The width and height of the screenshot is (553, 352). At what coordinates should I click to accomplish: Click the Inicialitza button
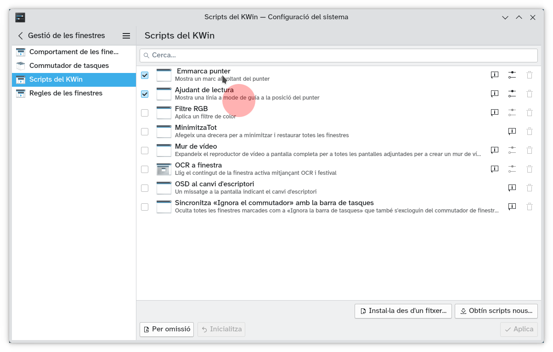[x=221, y=329]
